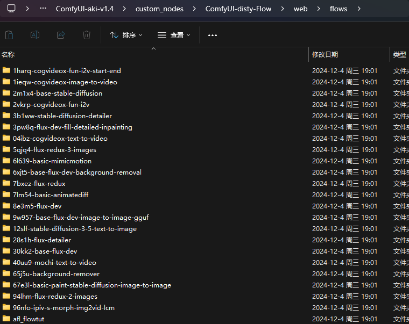Screen dimensions: 409x324
Task: Click the Share icon in the toolbar
Action: click(x=61, y=35)
